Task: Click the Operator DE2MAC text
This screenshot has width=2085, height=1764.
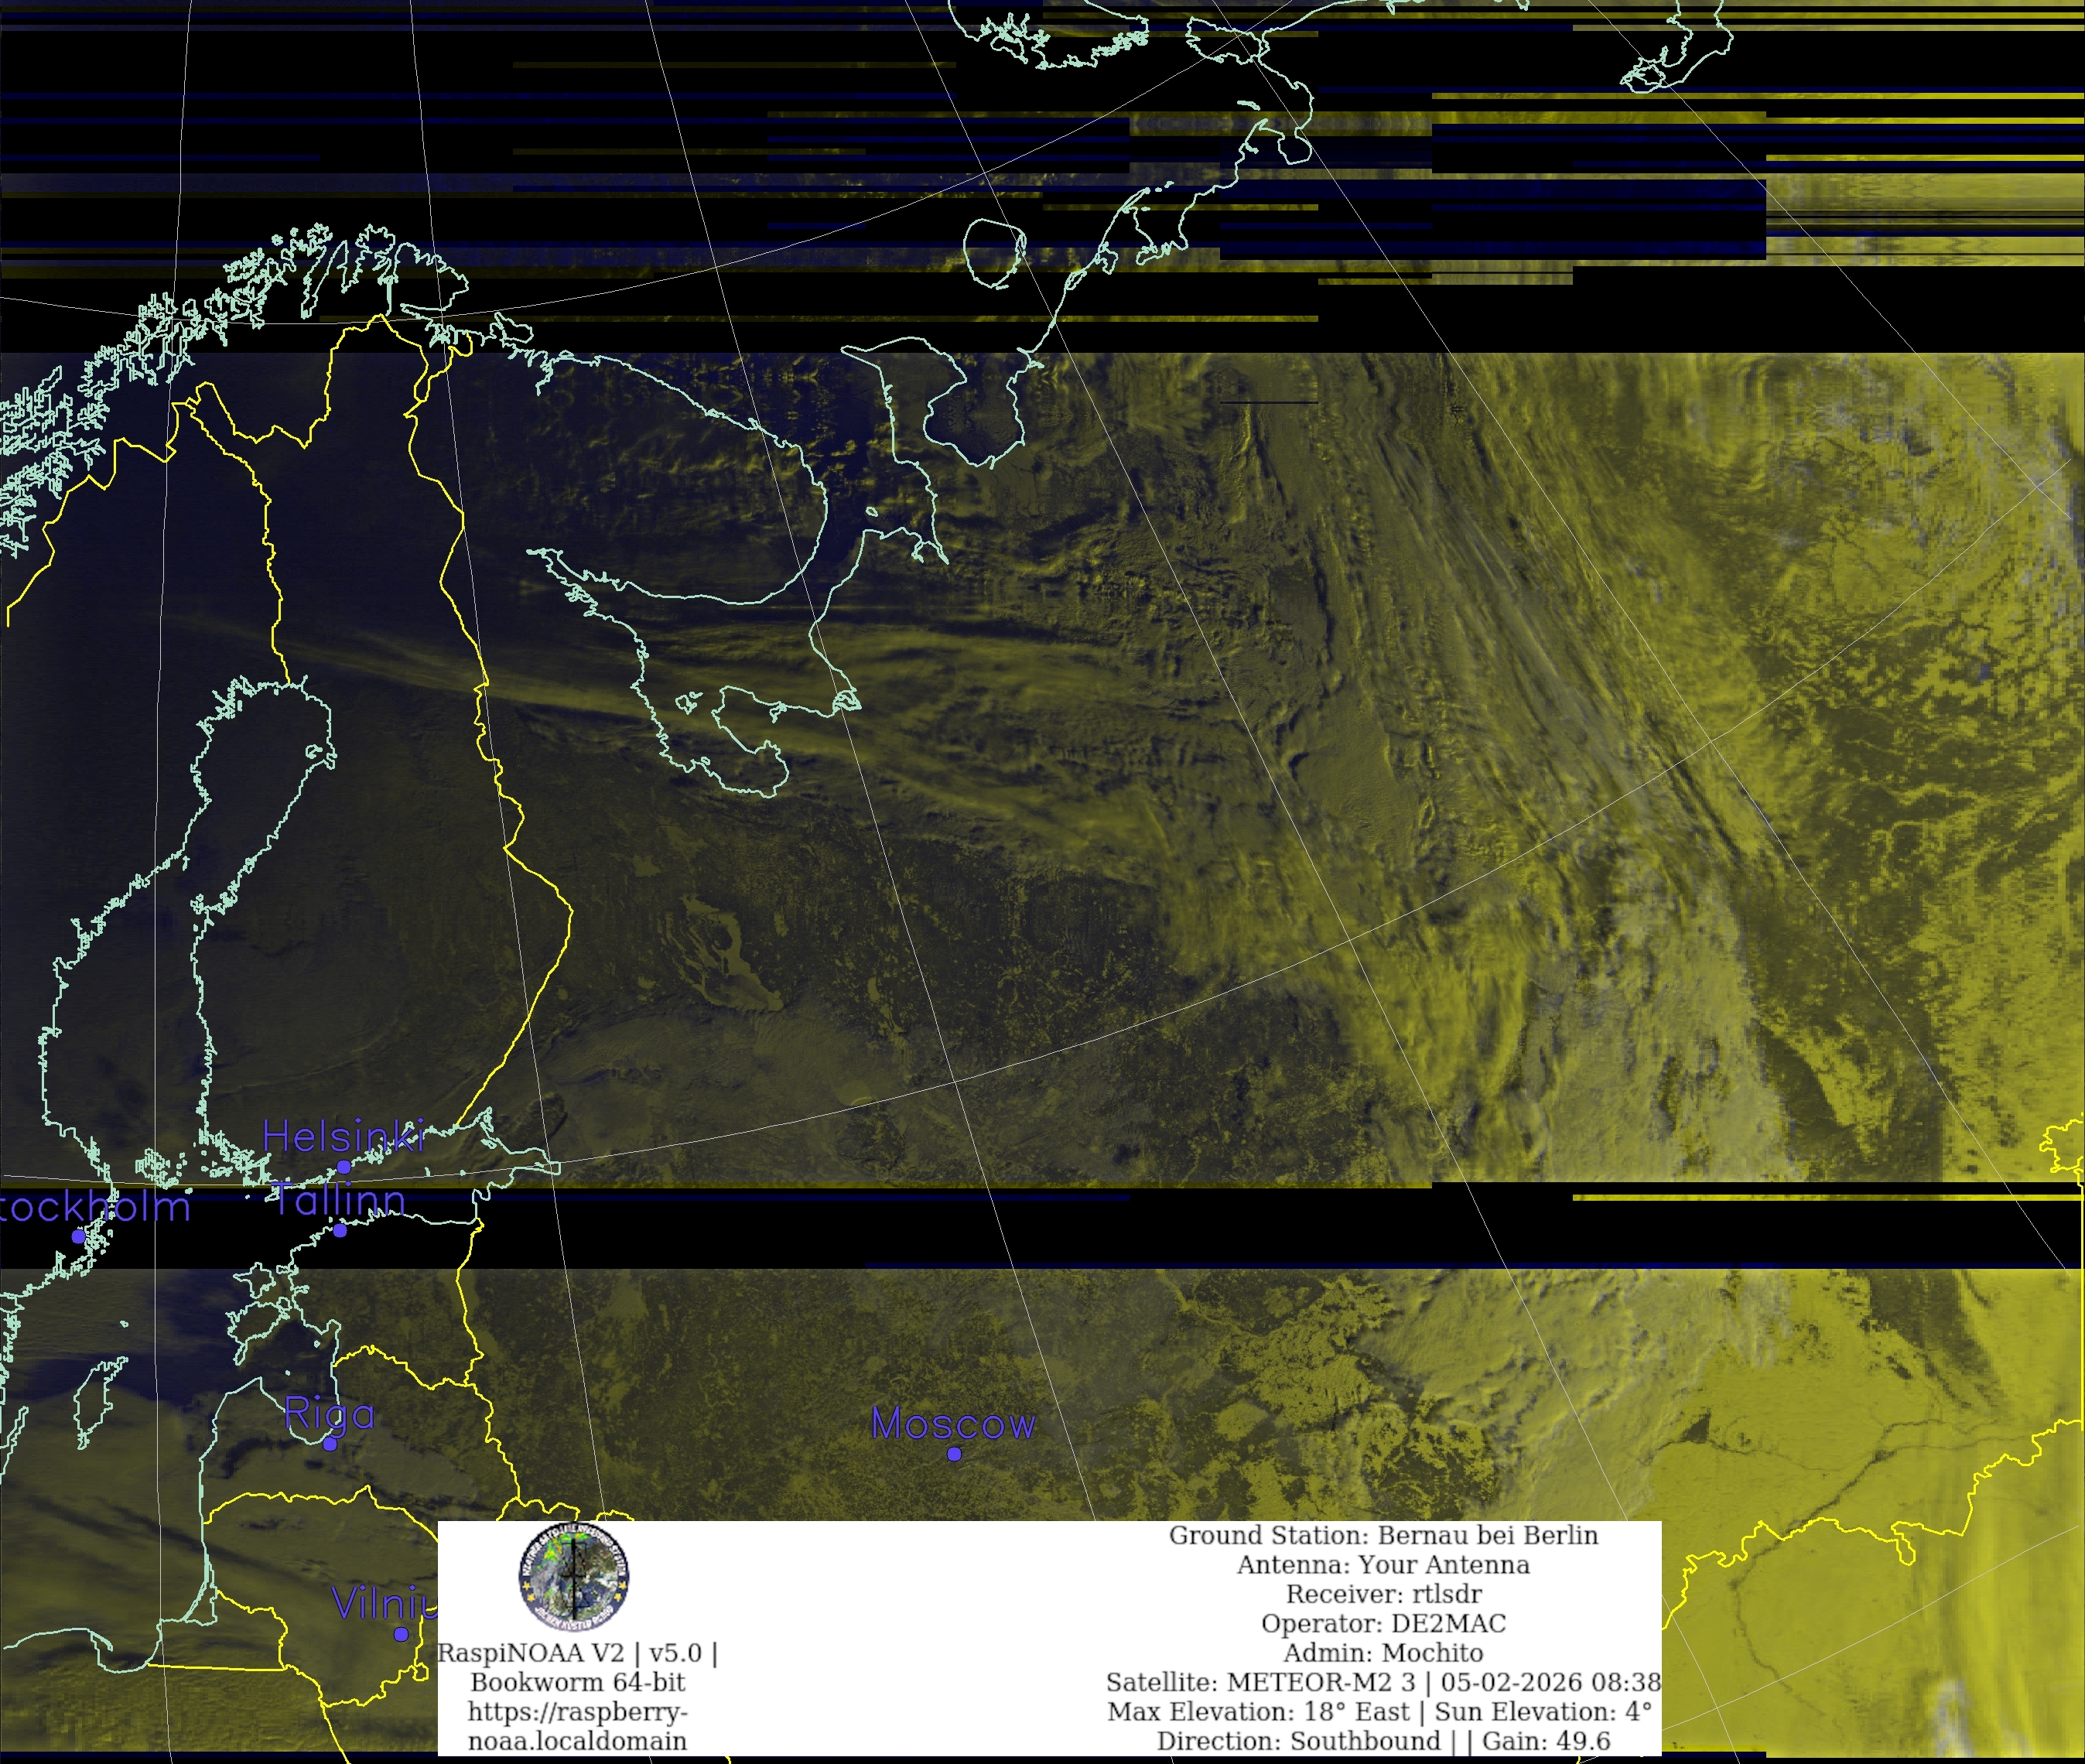Action: tap(1383, 1623)
